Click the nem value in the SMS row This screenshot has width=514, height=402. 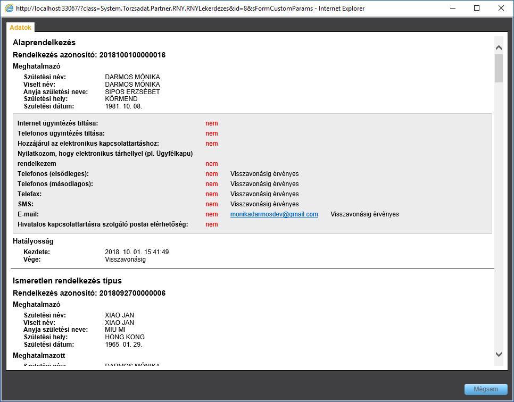coord(212,204)
